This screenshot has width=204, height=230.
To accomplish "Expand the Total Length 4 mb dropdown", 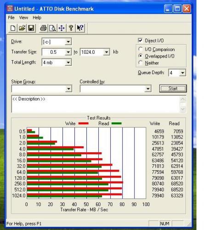I will (x=68, y=63).
